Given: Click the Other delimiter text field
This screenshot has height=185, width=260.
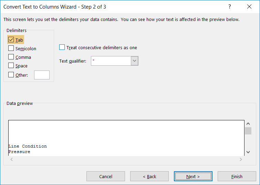Looking at the screenshot, I should tap(42, 75).
